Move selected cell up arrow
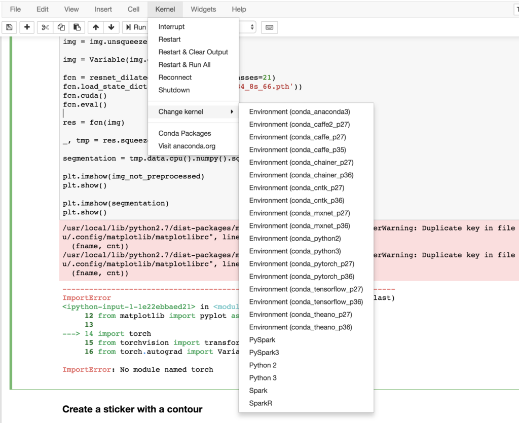The width and height of the screenshot is (519, 423). click(96, 27)
